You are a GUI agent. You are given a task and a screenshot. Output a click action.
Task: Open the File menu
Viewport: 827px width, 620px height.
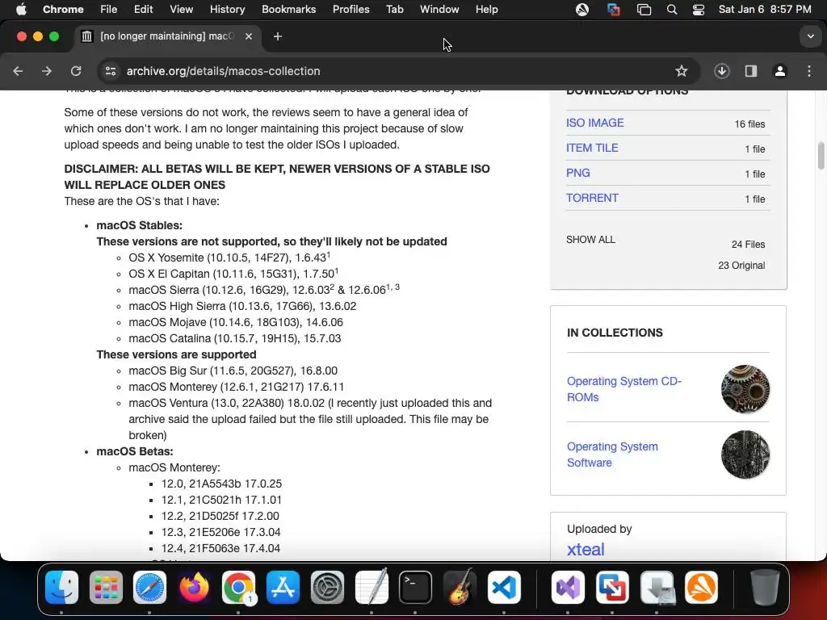[109, 10]
